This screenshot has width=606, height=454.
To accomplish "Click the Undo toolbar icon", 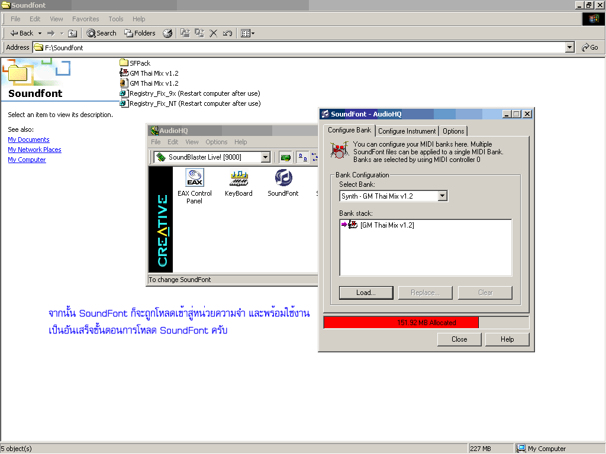I will coord(227,34).
